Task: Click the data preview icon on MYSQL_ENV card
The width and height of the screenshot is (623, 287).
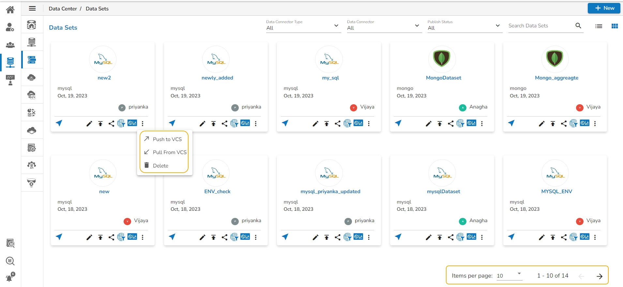Action: coord(573,237)
